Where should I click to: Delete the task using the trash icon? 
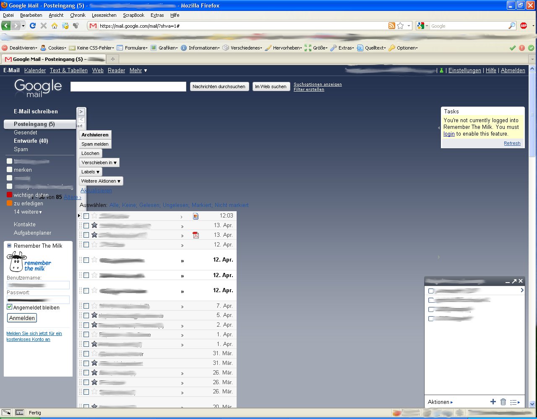[x=503, y=402]
